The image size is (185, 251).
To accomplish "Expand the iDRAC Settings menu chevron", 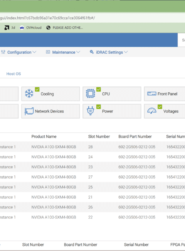I will pos(126,52).
